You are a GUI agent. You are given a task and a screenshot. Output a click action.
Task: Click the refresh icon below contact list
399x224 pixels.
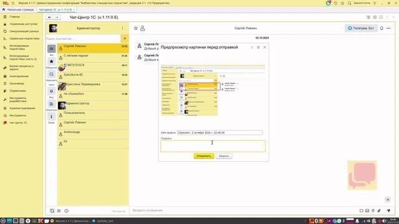(52, 211)
